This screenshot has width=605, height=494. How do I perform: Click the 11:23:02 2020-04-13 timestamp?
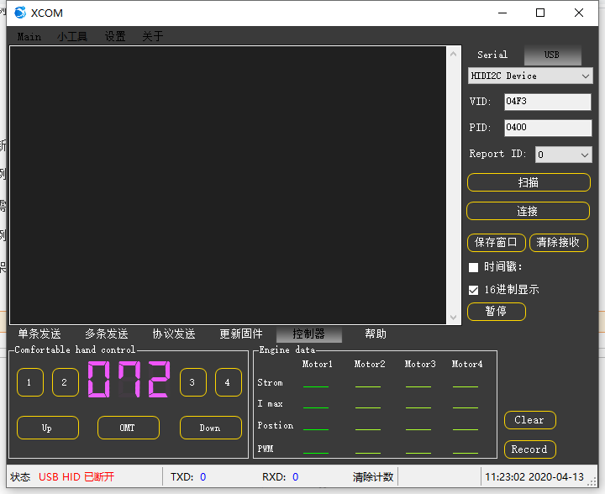pyautogui.click(x=534, y=477)
